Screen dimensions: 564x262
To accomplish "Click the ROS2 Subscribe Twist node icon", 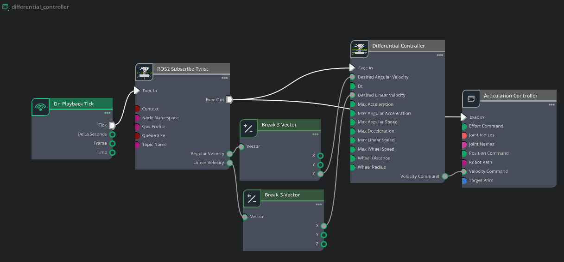I will 144,72.
